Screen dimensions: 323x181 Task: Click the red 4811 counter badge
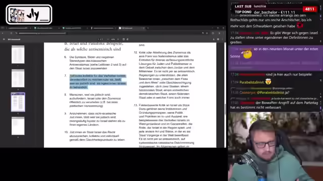click(309, 9)
